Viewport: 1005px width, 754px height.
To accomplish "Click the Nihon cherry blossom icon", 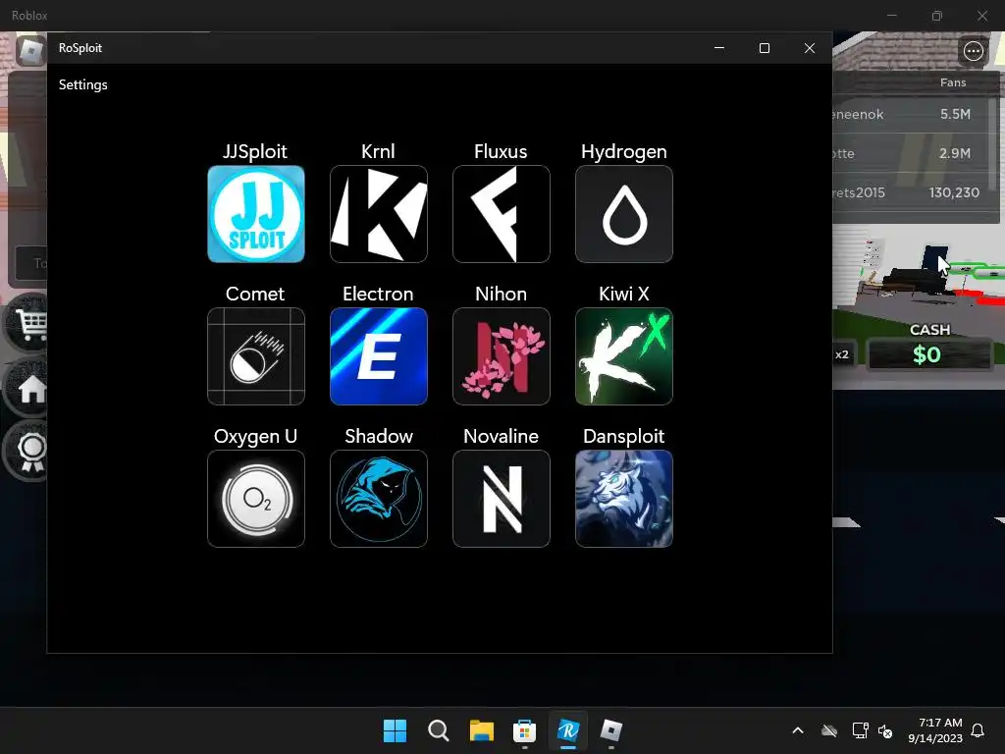I will [502, 356].
